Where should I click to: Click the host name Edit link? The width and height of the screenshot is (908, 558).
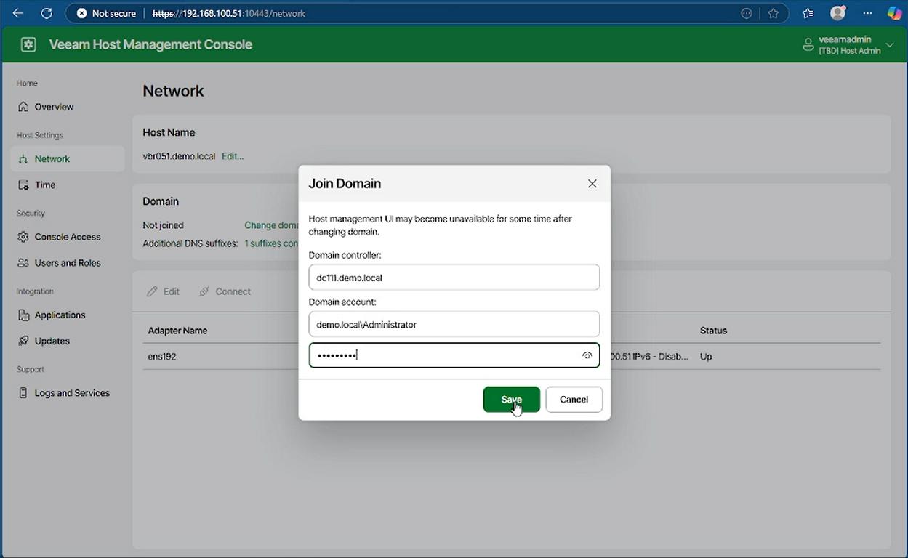pyautogui.click(x=233, y=156)
